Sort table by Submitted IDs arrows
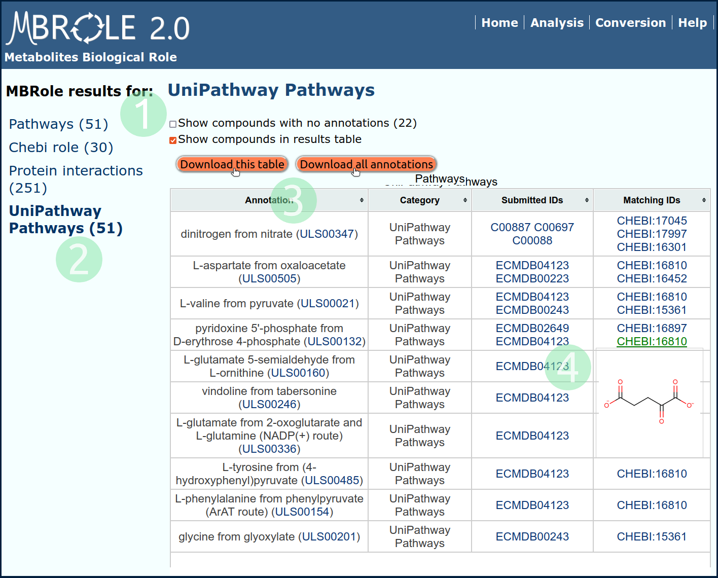Image resolution: width=718 pixels, height=578 pixels. click(587, 200)
